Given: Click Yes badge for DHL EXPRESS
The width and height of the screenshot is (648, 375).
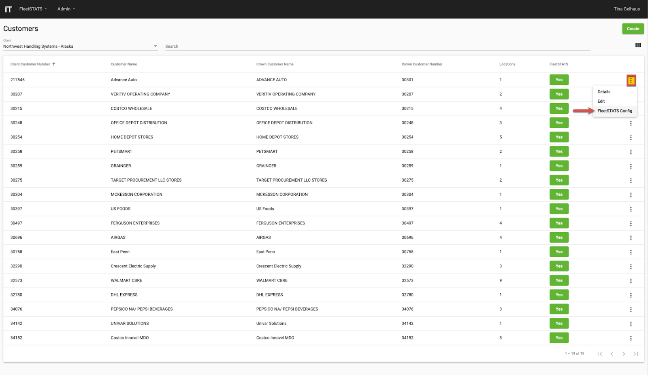Looking at the screenshot, I should (559, 295).
